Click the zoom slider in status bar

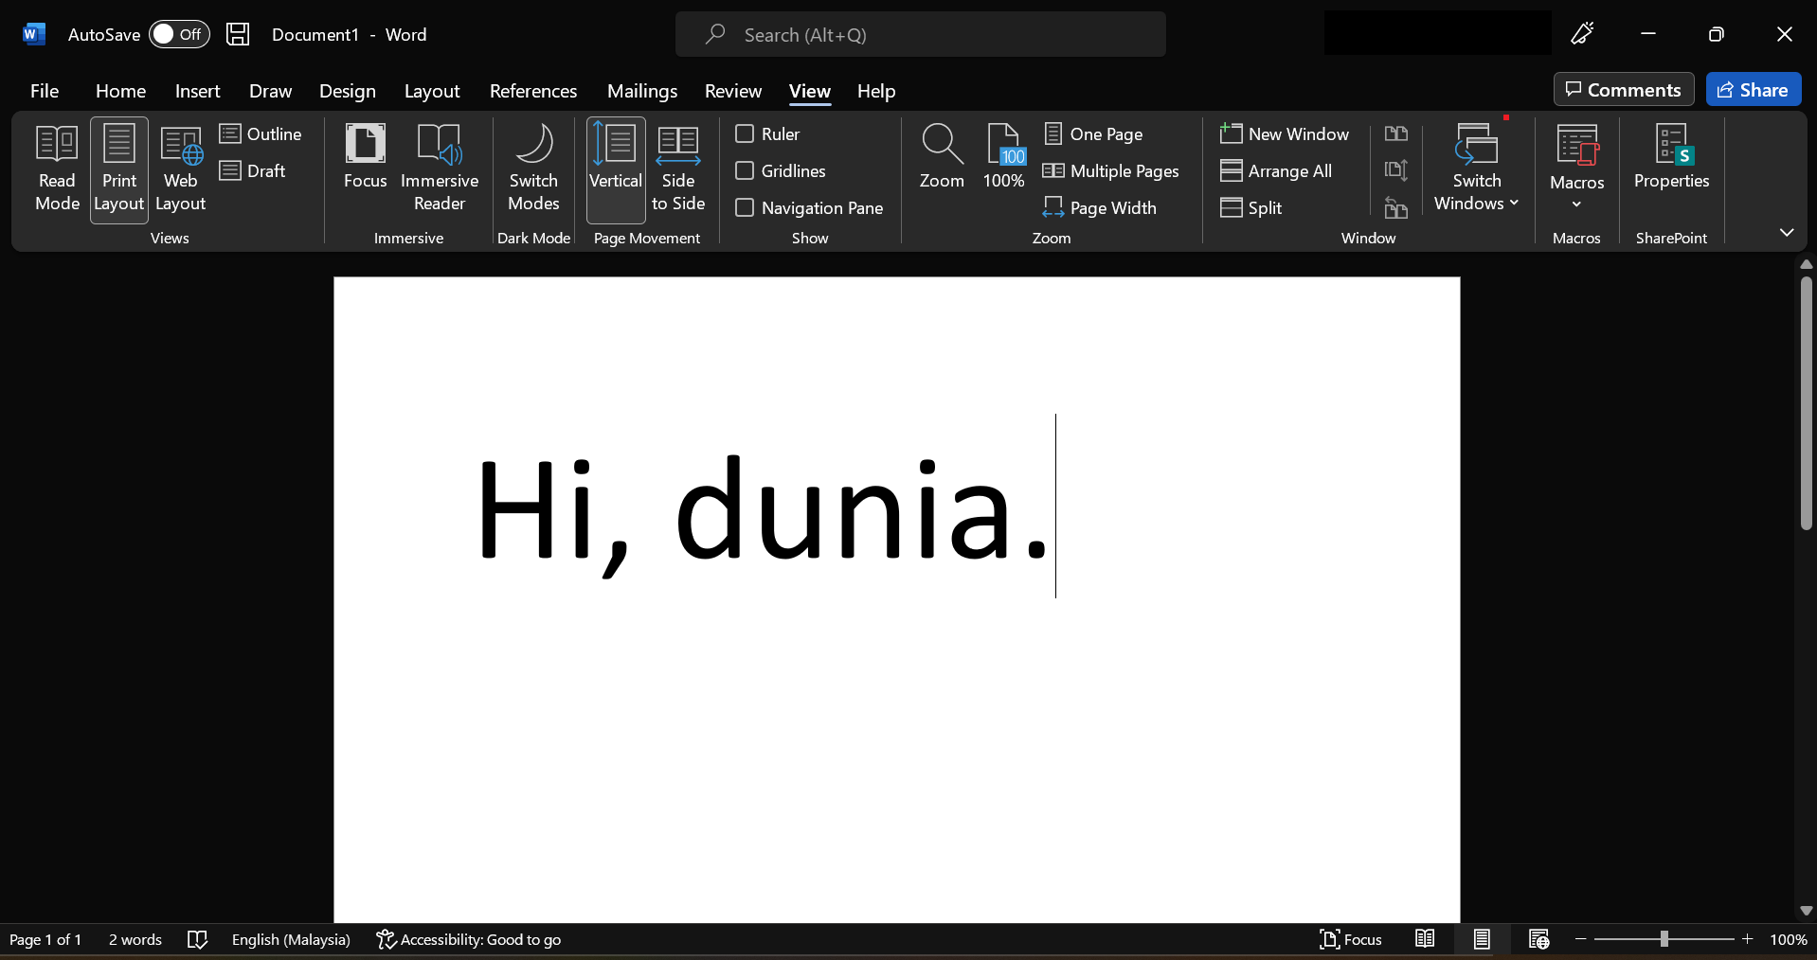coord(1664,939)
